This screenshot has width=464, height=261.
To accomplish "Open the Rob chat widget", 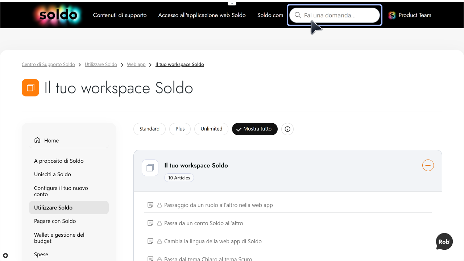I will 444,241.
